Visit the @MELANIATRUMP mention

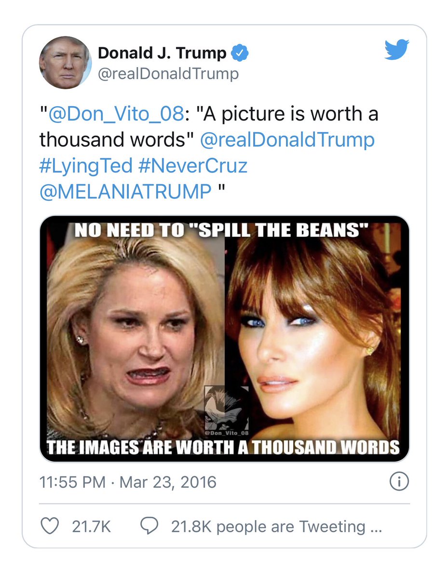click(125, 192)
